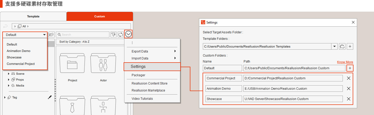Remove the Showcase custom folder
Screen dimensions: 374x115
(x=349, y=99)
